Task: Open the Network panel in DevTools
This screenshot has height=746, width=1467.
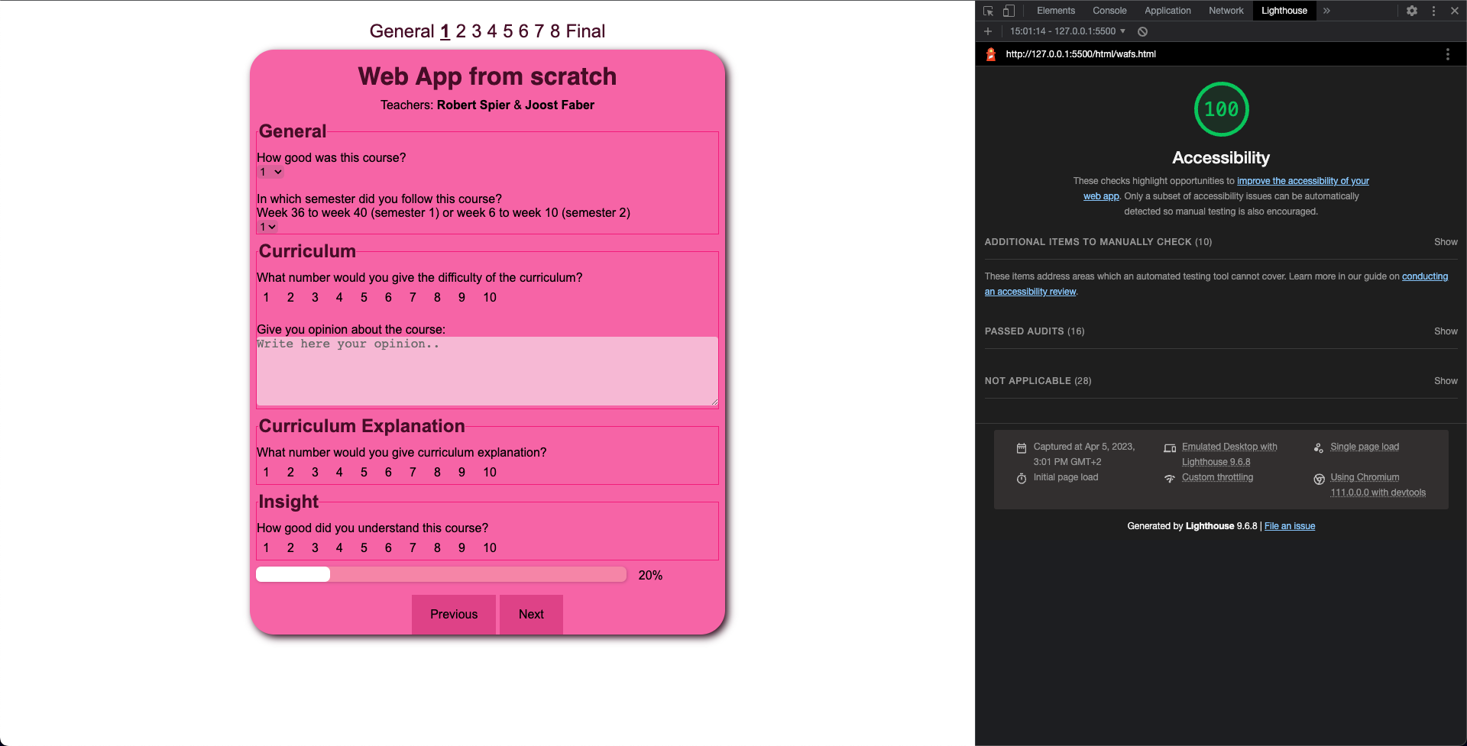Action: 1226,11
